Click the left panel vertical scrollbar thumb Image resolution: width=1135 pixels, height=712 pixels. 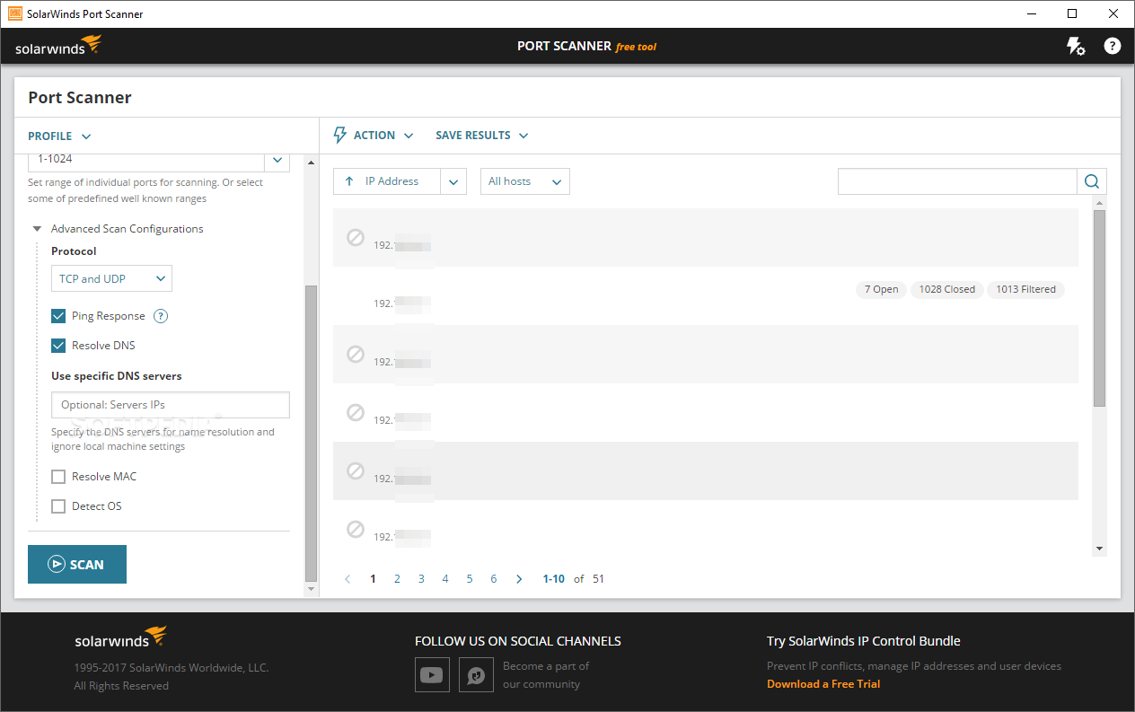312,433
